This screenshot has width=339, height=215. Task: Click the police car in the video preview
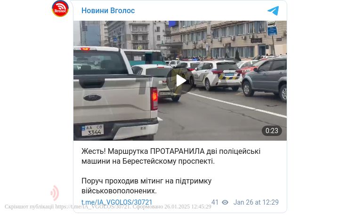point(217,75)
